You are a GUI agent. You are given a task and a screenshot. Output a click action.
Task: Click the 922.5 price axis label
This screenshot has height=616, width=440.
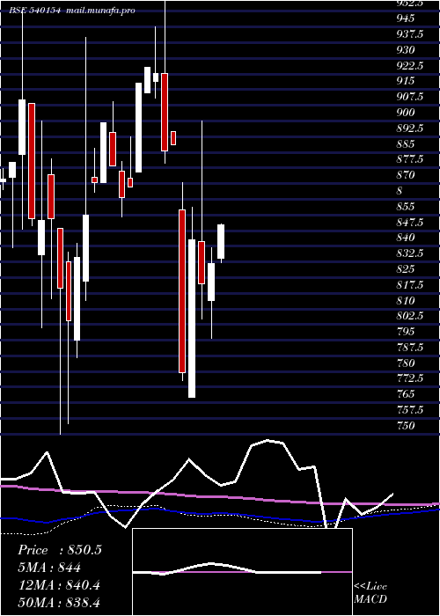(x=410, y=65)
